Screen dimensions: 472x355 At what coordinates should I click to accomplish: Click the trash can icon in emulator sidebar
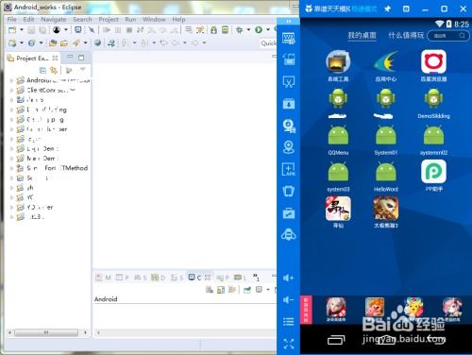point(289,191)
